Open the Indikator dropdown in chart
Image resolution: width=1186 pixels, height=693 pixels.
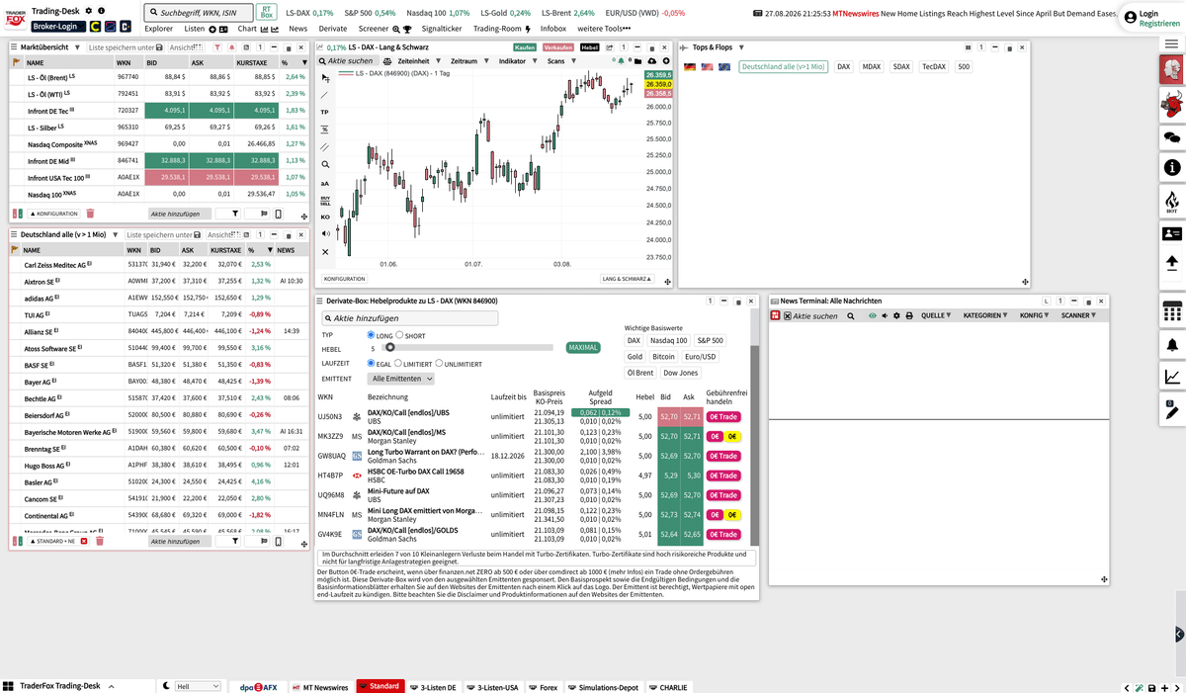pyautogui.click(x=516, y=61)
